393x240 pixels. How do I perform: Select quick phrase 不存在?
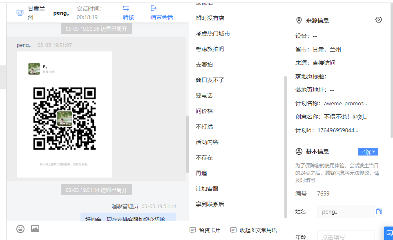click(204, 158)
